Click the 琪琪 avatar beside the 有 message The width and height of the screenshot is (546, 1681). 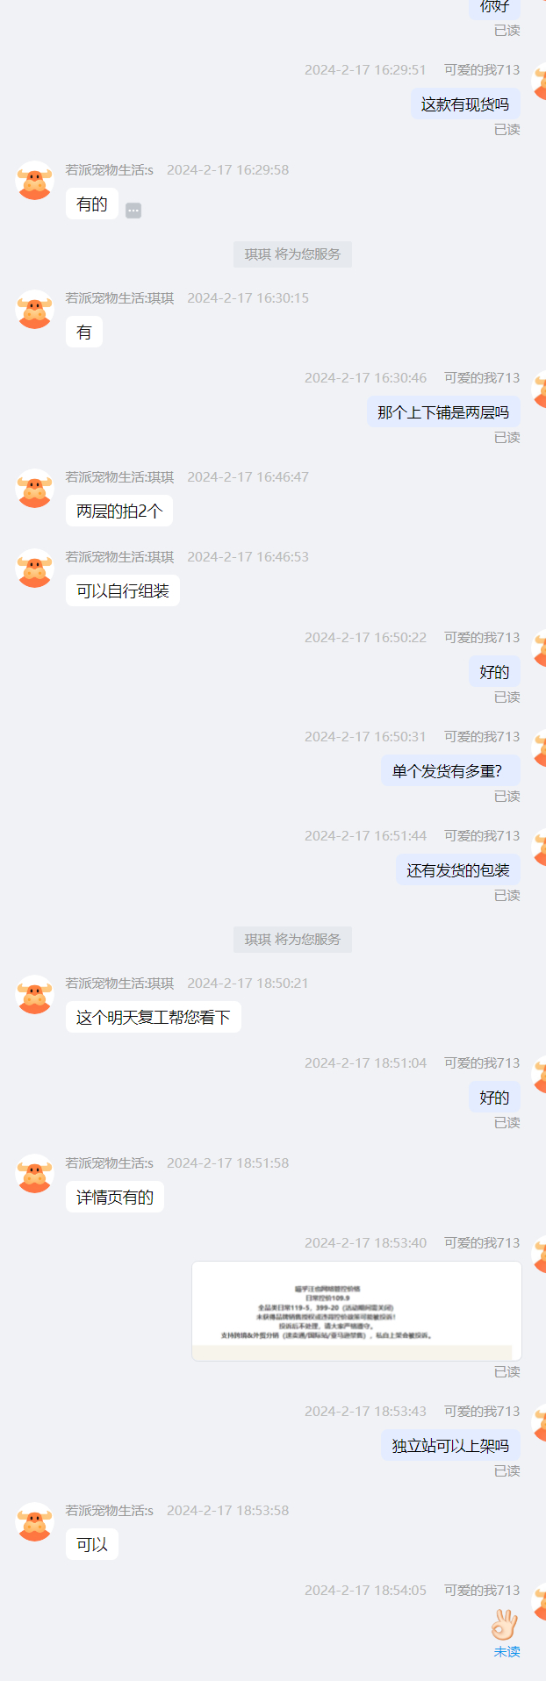tap(35, 309)
